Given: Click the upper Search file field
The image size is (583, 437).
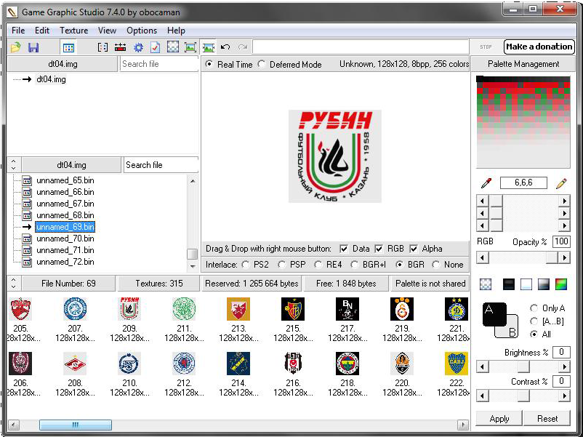Looking at the screenshot, I should tap(159, 64).
